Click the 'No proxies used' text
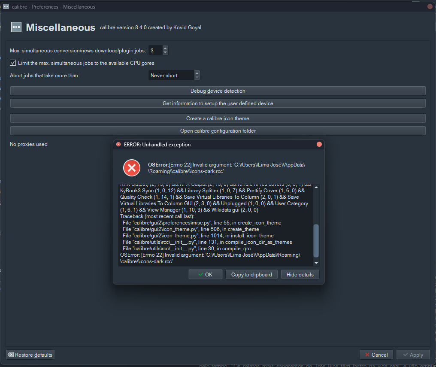Screen dimensions: 436x367 tap(29, 144)
